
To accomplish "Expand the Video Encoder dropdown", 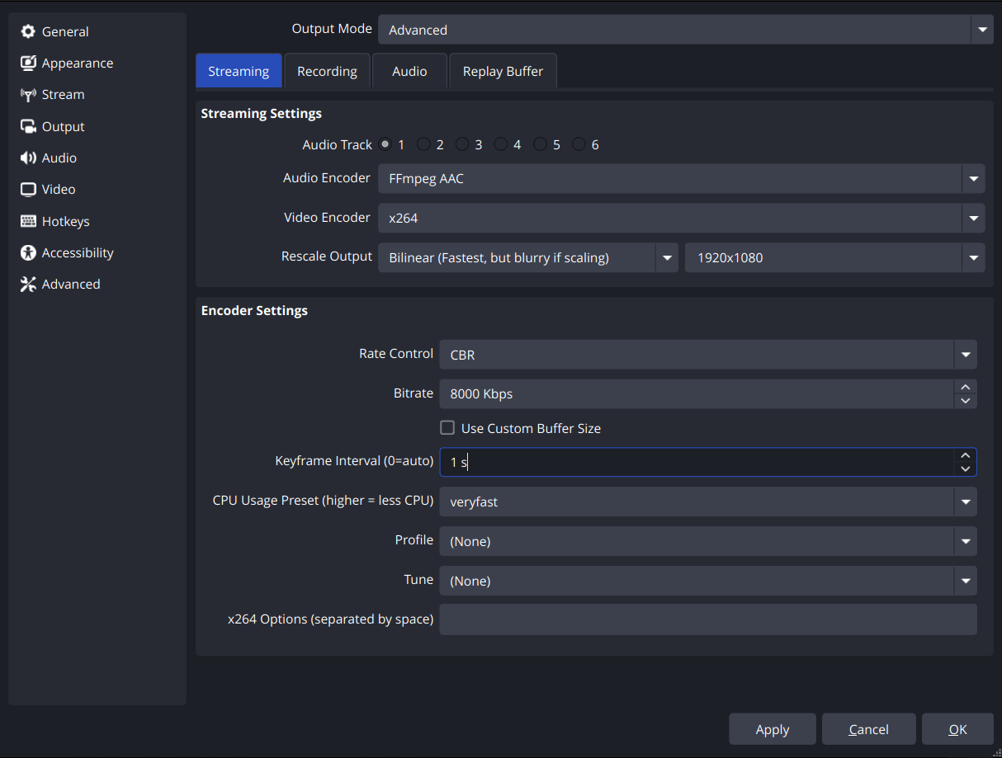I will pyautogui.click(x=973, y=217).
